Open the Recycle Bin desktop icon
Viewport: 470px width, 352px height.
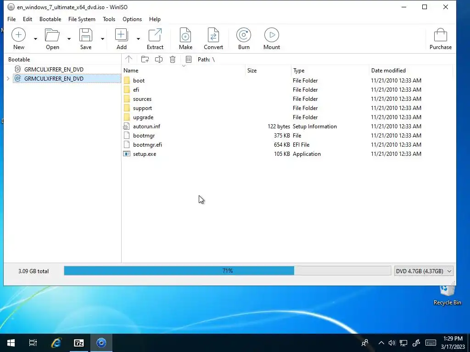click(x=447, y=296)
